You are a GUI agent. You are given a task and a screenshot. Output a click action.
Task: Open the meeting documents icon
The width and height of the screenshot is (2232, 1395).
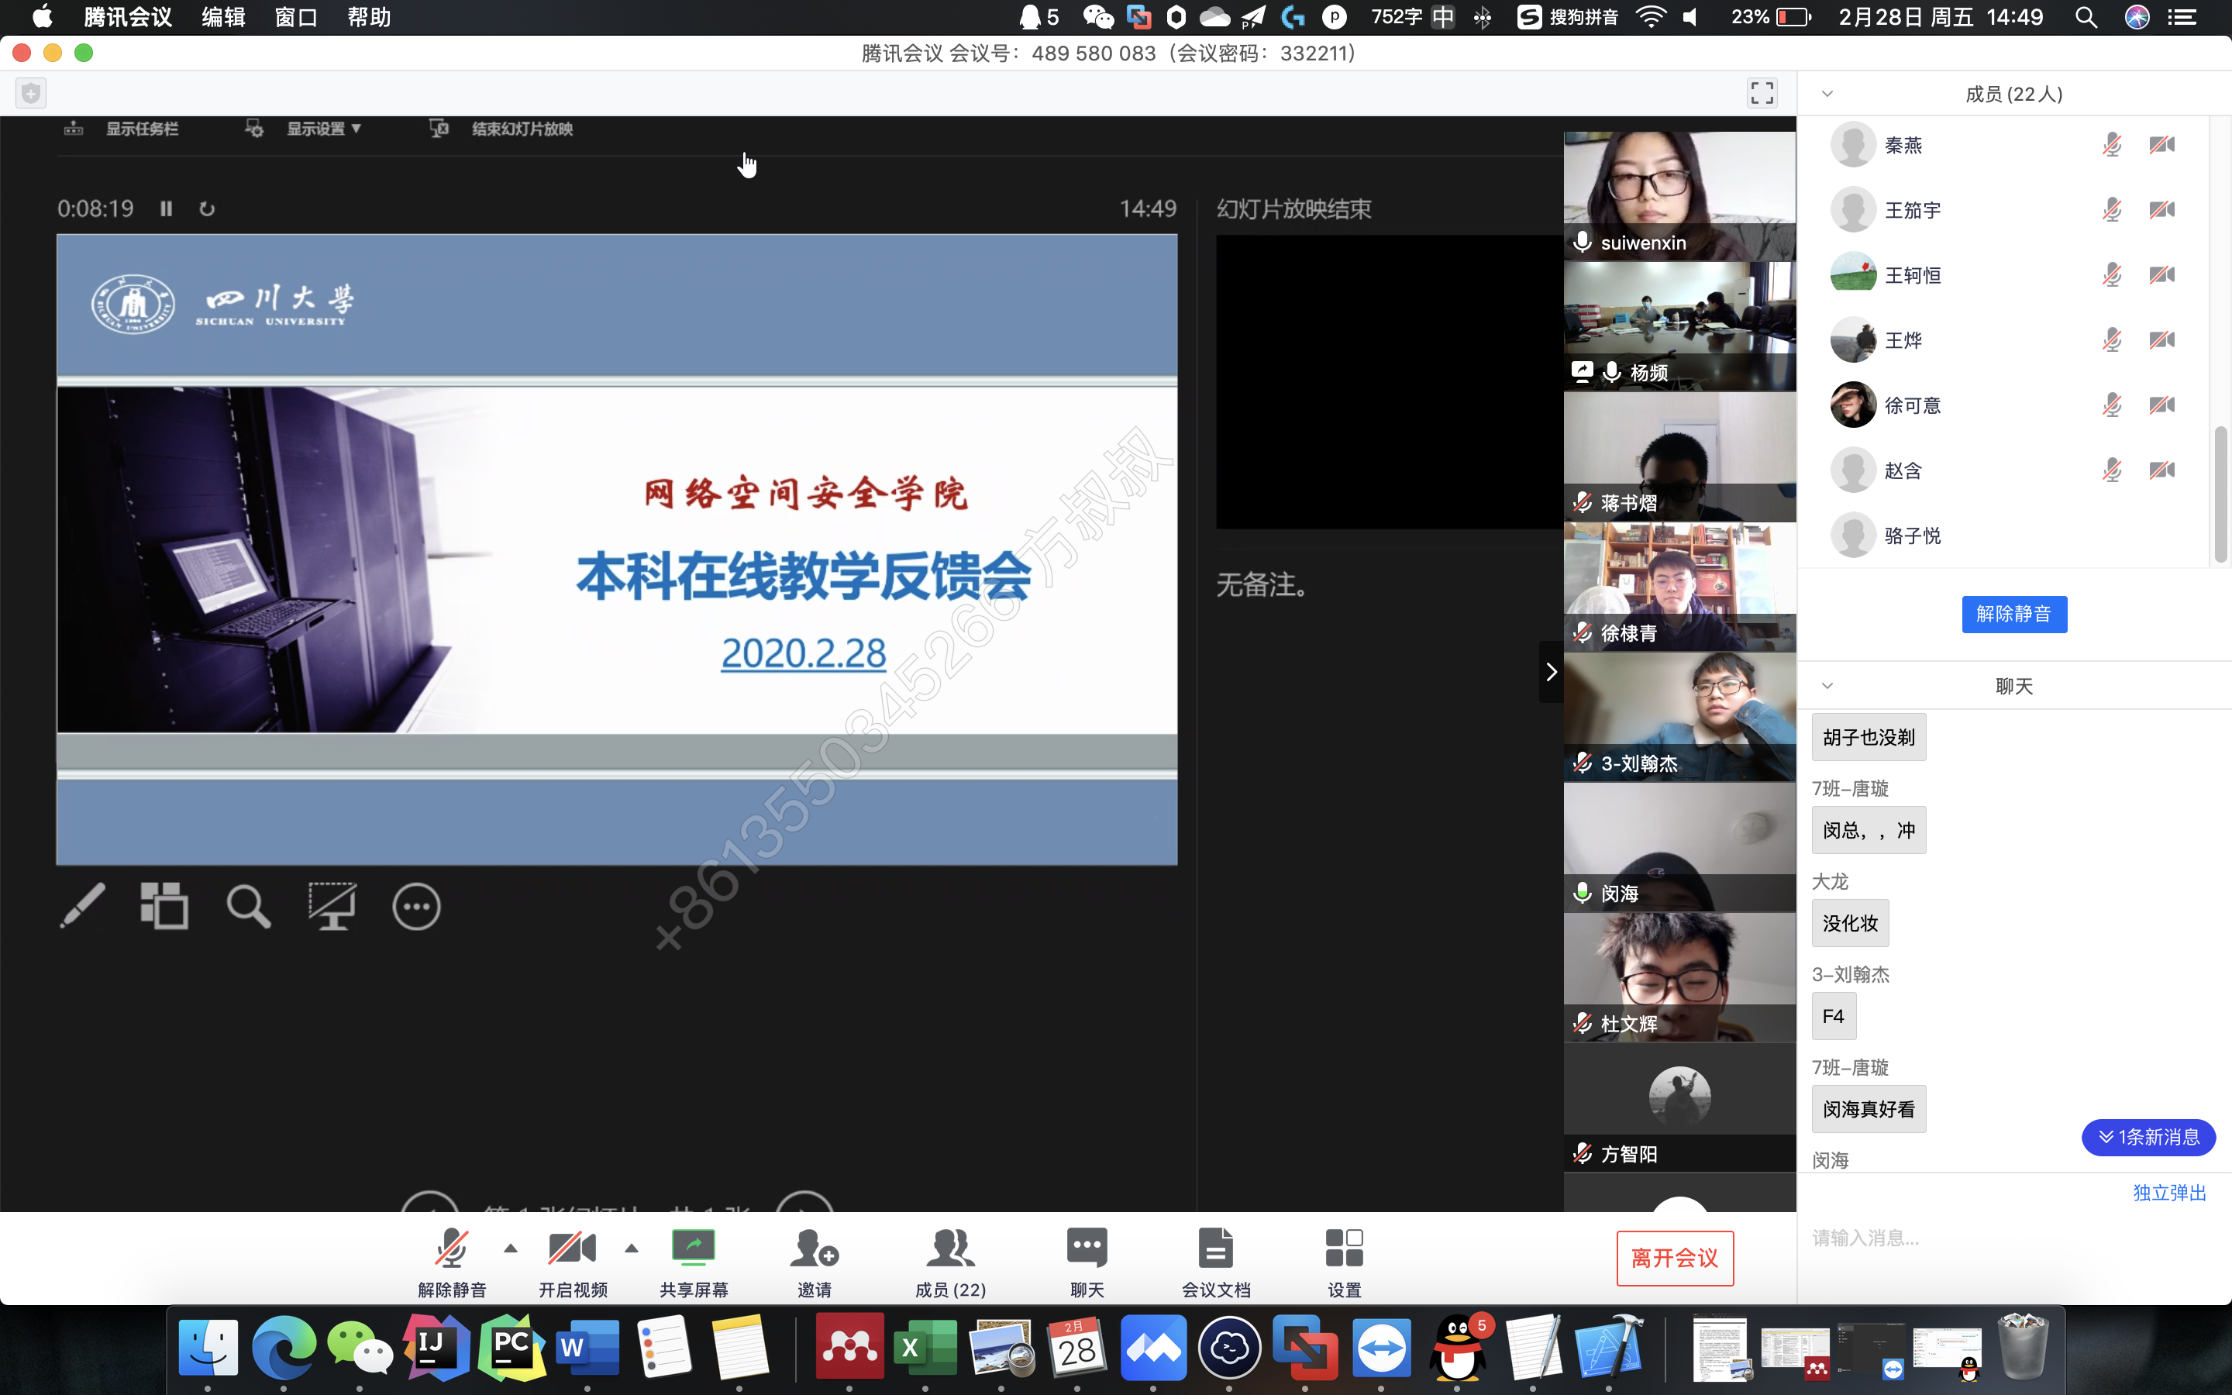(1216, 1249)
